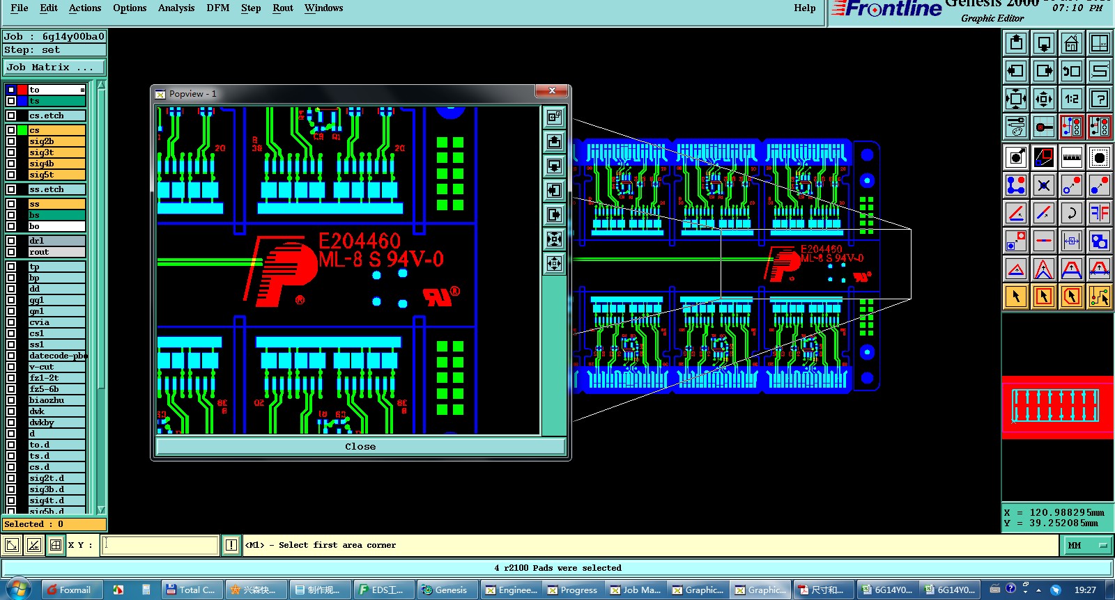Open the DFM menu
Screen dimensions: 1115x600
click(x=218, y=8)
